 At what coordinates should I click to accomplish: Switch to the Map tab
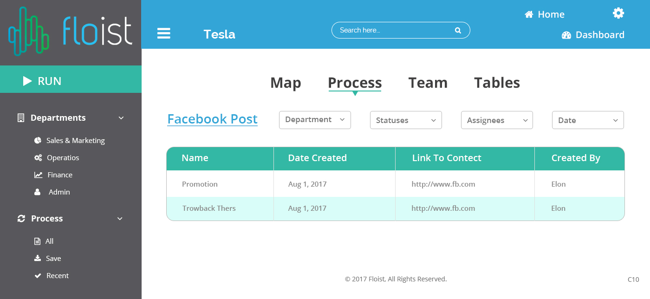coord(286,83)
